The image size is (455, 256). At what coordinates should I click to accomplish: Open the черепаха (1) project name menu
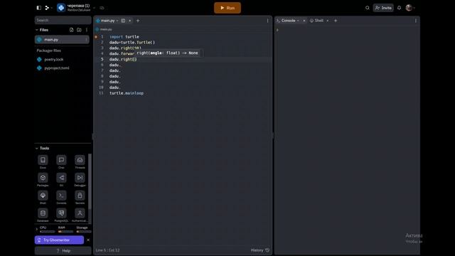pos(78,6)
